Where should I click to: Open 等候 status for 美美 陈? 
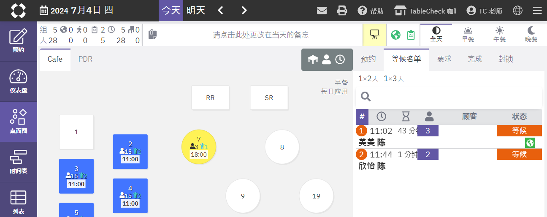pos(519,131)
